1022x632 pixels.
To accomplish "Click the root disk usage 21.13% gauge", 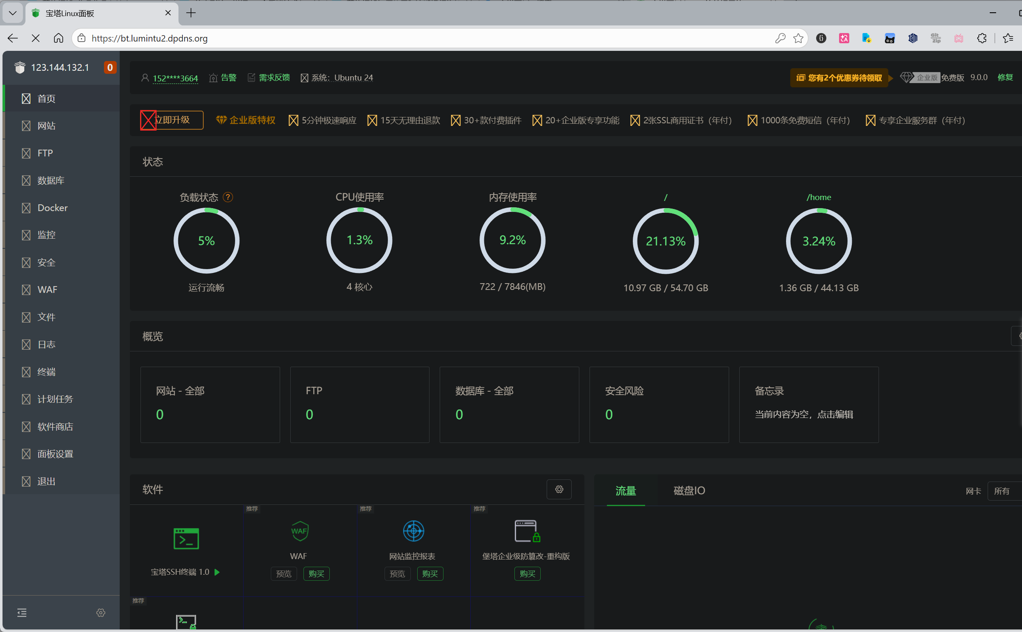I will (665, 240).
